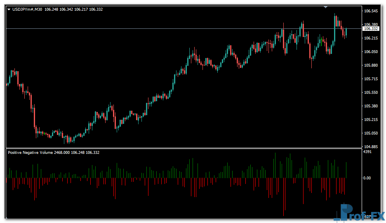This screenshot has width=386, height=223.
Task: Click the 2468.000 indicator value text
Action: (x=62, y=152)
